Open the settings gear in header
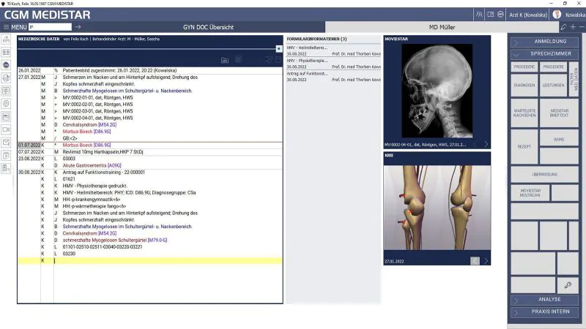The height and width of the screenshot is (329, 586). [500, 15]
